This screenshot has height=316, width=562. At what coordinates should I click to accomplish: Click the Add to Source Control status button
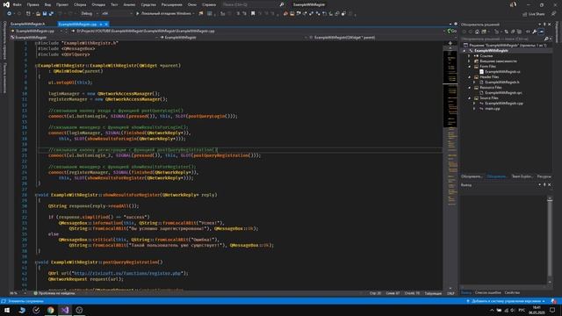(507, 301)
